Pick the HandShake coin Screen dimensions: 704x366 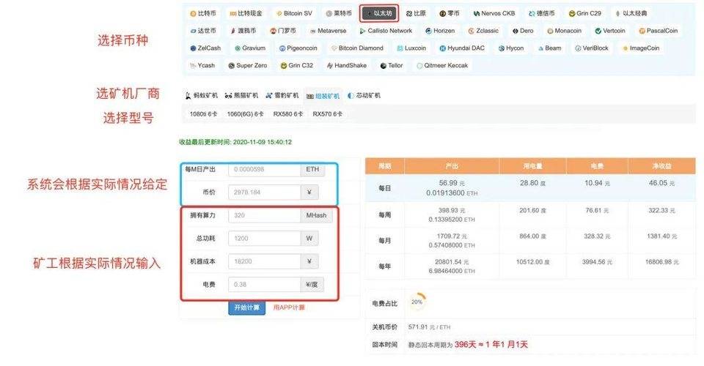[x=345, y=66]
